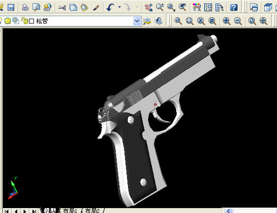Toggle the layer lock padlock icon

(x=25, y=21)
